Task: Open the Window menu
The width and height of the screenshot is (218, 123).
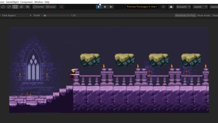Action: click(38, 2)
